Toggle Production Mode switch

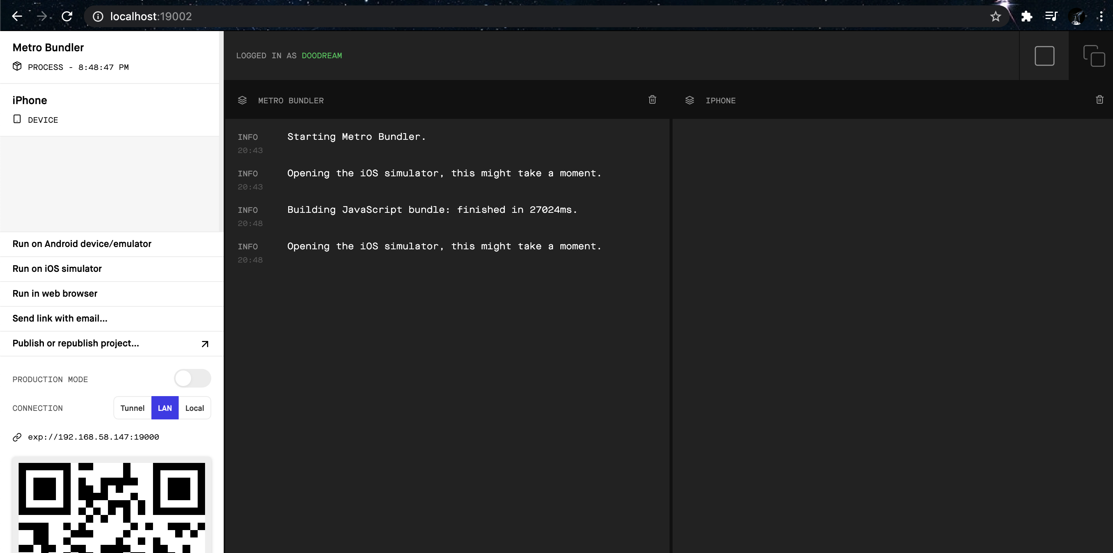tap(192, 379)
